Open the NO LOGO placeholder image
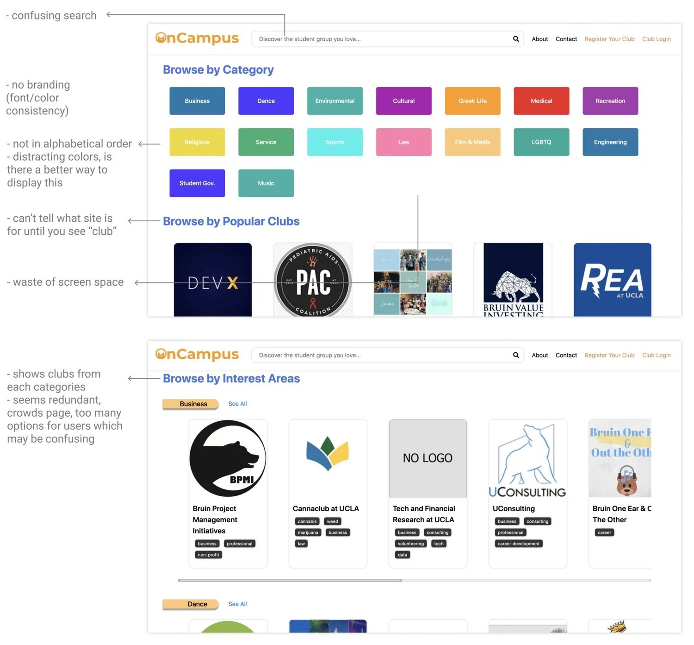 [428, 458]
